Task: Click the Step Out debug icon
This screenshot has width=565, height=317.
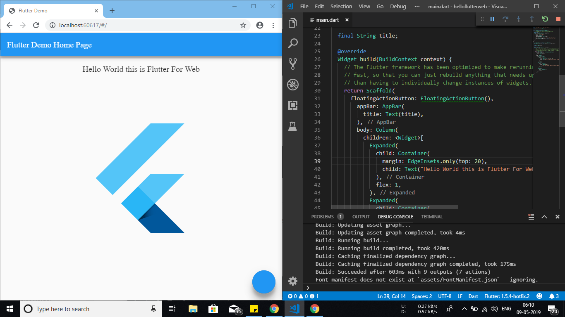Action: pos(531,19)
